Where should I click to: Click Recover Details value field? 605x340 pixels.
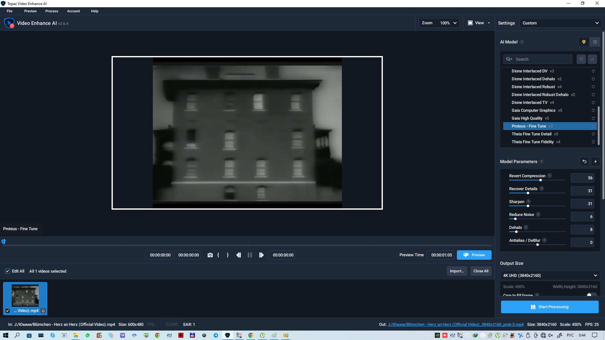[582, 191]
